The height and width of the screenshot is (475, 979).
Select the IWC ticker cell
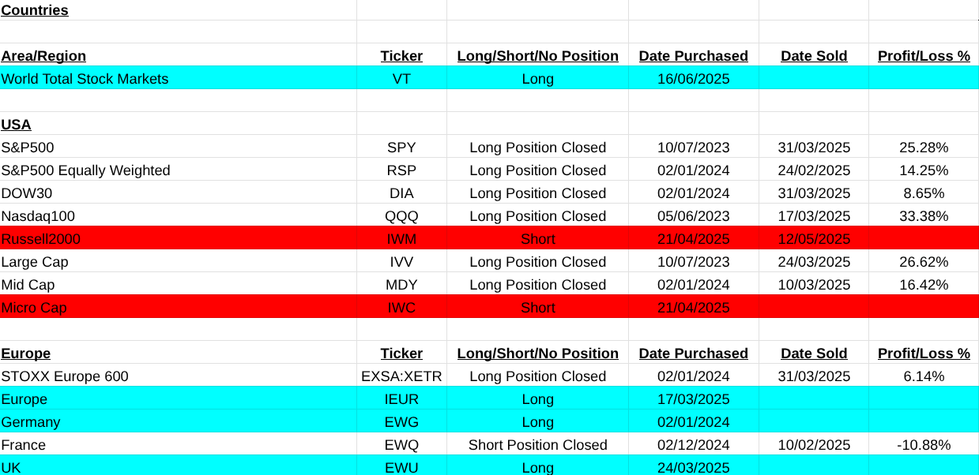pyautogui.click(x=401, y=308)
